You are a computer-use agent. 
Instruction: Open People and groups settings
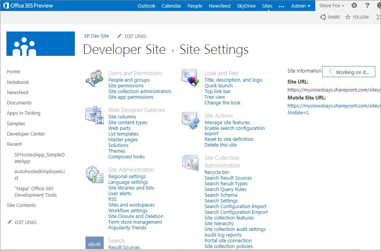129,80
